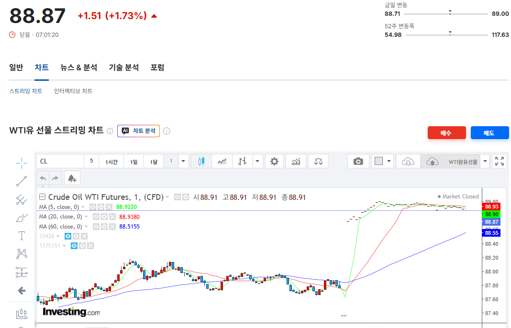
Task: Open the layout square dropdown
Action: point(383,161)
